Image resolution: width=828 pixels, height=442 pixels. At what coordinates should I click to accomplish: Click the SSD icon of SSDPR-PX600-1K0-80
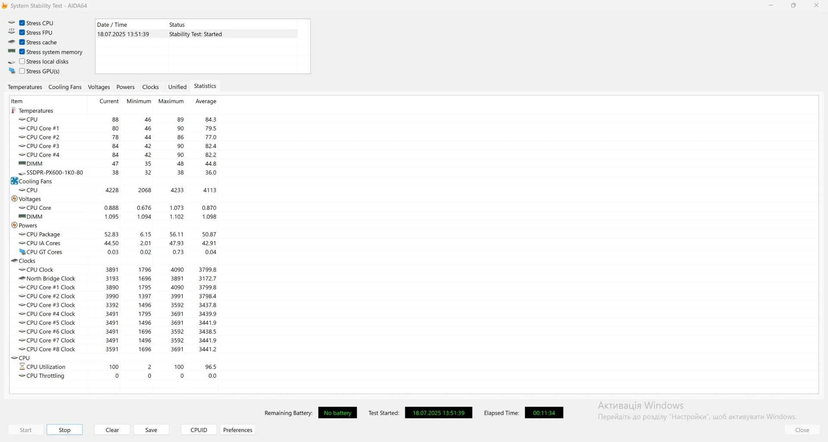(x=22, y=173)
